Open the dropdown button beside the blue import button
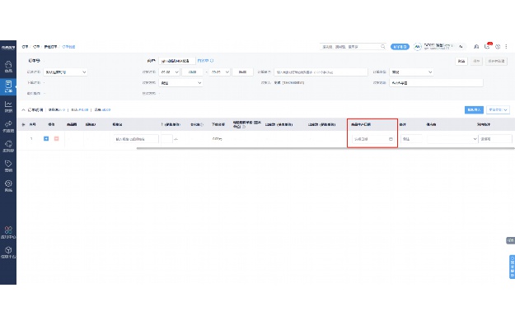515x325 pixels. click(498, 110)
